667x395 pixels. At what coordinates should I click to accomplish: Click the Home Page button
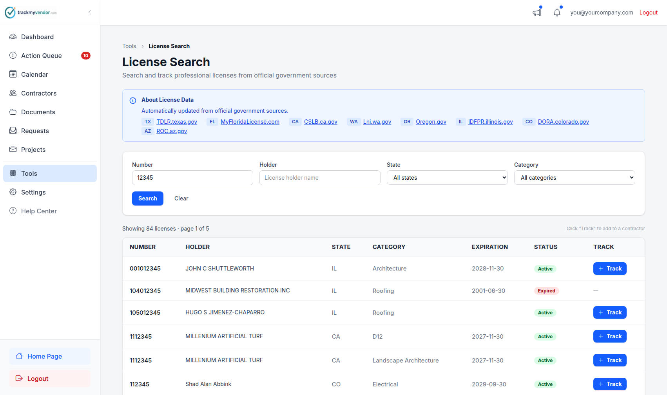pyautogui.click(x=50, y=356)
